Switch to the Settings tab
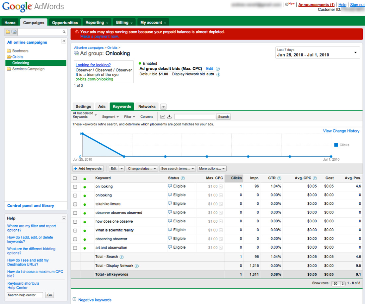365x304 pixels. tap(83, 107)
